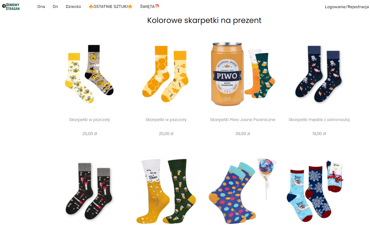Image resolution: width=370 pixels, height=225 pixels.
Task: Open the snowflake winter socks image
Action: pyautogui.click(x=316, y=191)
